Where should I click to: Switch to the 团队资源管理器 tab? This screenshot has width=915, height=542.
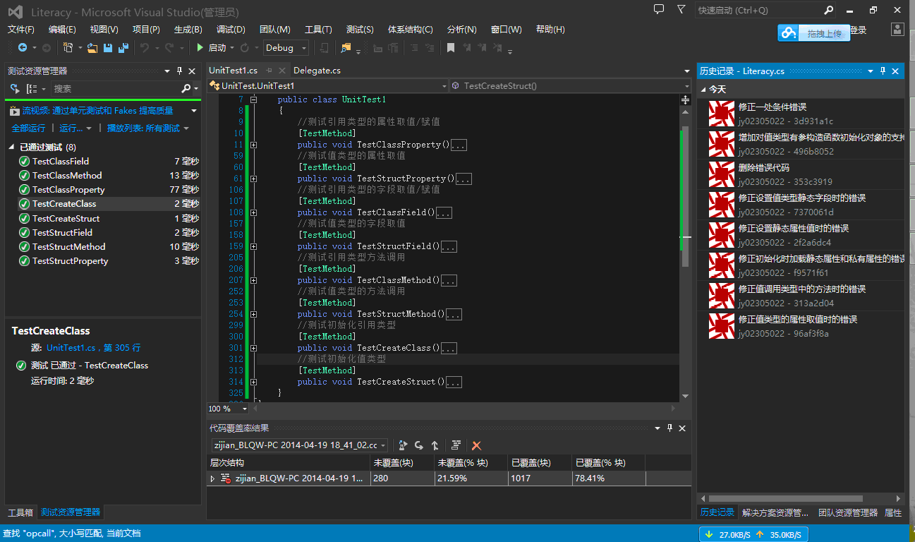coord(848,513)
